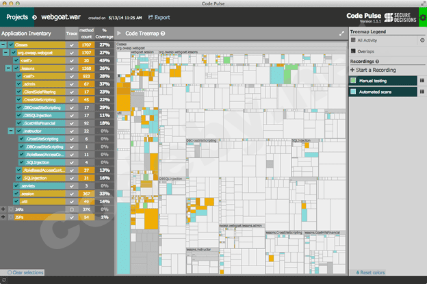Click the SQLInjection treemap region label
The width and height of the screenshot is (427, 284).
point(301,140)
